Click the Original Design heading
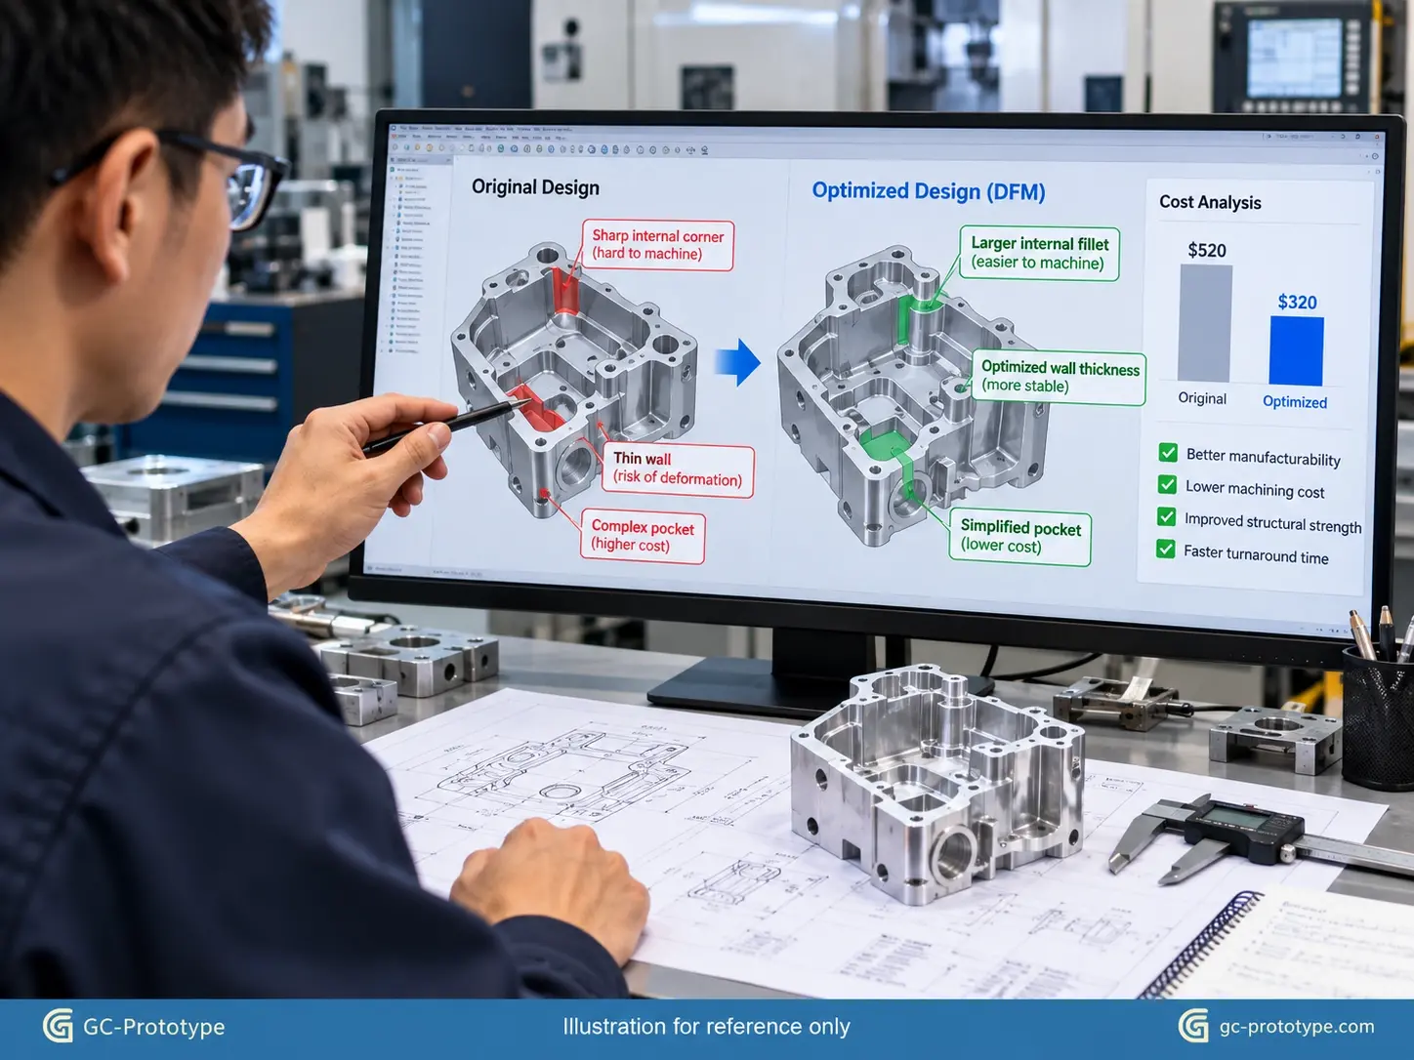The height and width of the screenshot is (1060, 1414). point(535,187)
